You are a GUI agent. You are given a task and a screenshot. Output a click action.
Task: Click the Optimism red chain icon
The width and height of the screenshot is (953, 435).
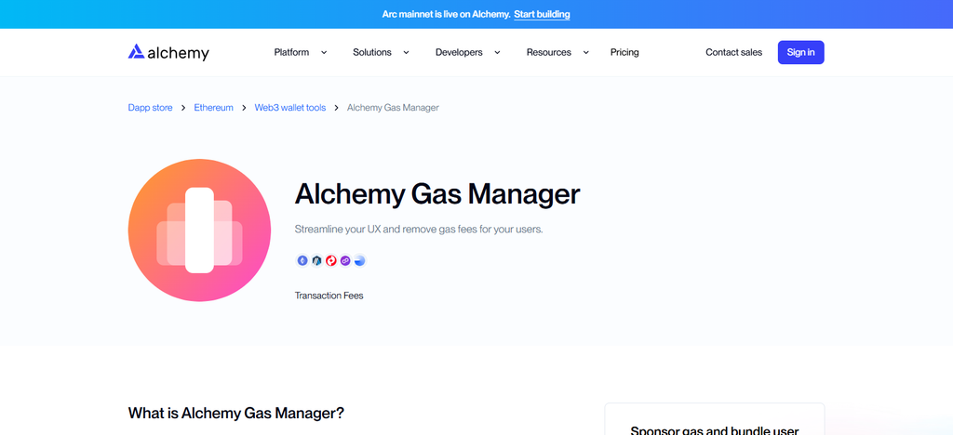coord(331,261)
